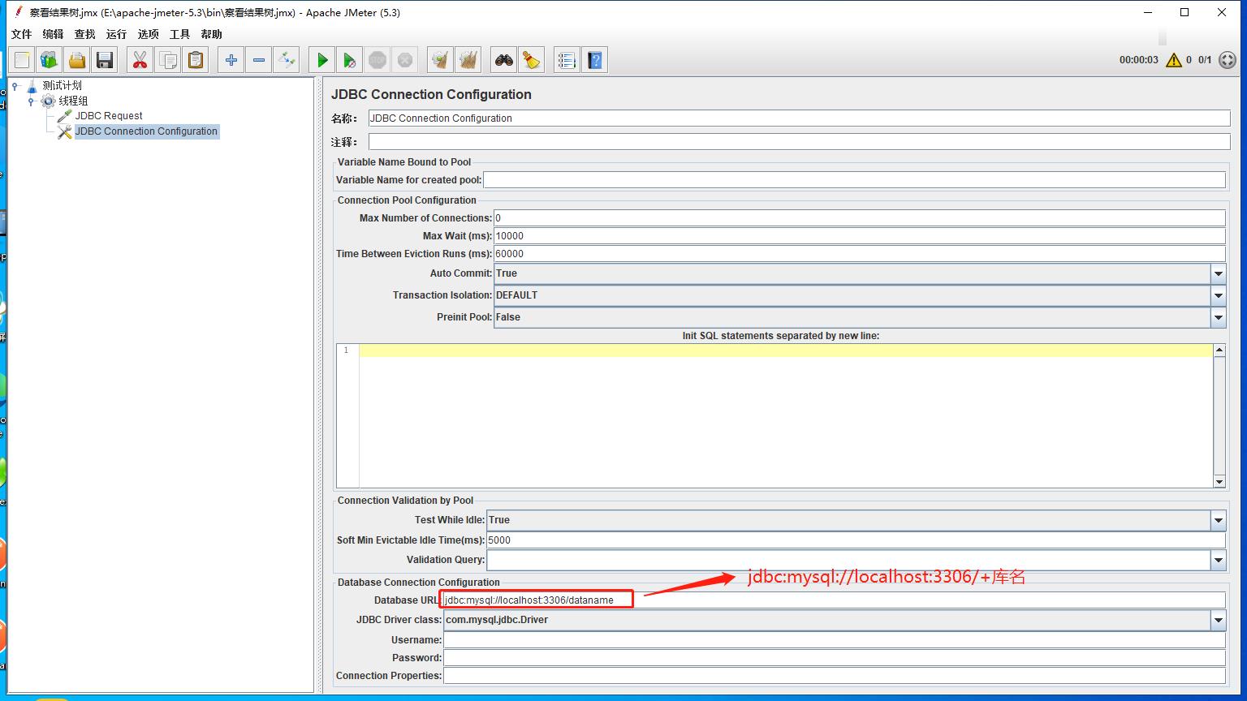Save the test plan with the floppy disk icon

104,60
